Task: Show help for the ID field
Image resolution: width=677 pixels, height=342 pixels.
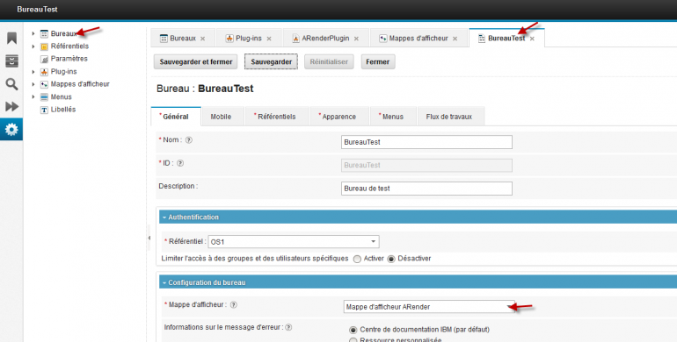Action: pos(180,163)
